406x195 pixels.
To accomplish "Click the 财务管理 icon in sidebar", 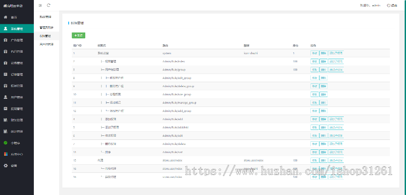I will point(6,120).
